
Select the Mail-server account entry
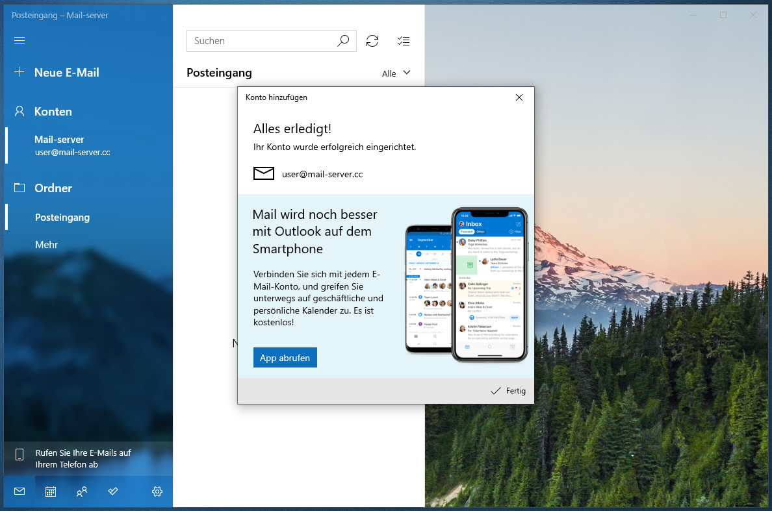pyautogui.click(x=71, y=145)
